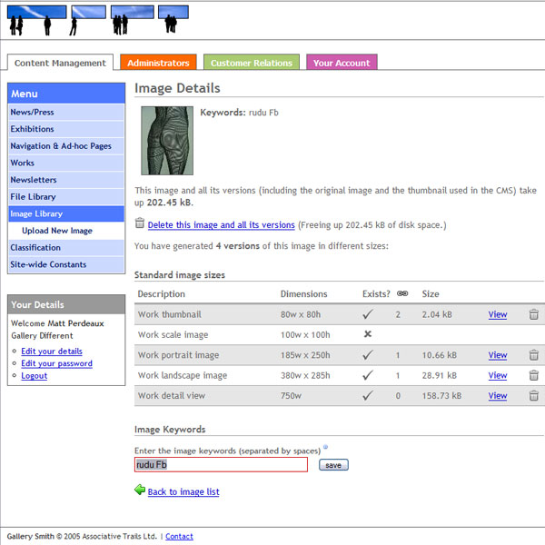Viewport: 545px width, 545px height.
Task: Click the 750w dimensions cell
Action: coord(291,395)
